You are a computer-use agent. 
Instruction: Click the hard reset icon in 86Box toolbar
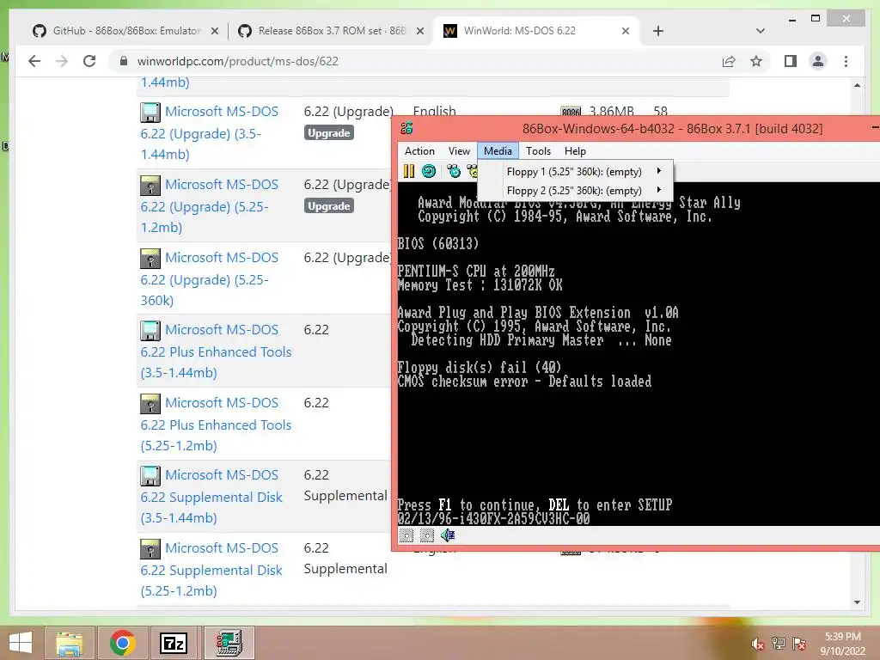429,171
